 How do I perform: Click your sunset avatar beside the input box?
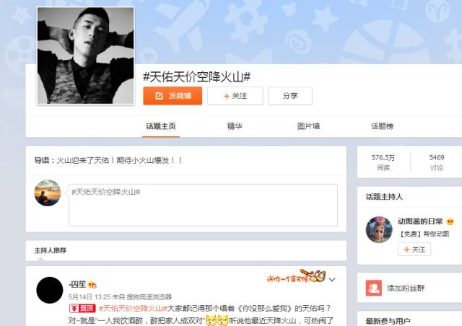coord(48,193)
